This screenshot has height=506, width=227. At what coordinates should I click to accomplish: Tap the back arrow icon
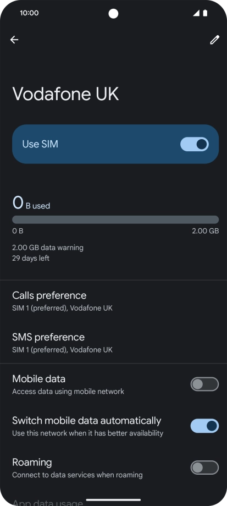point(14,40)
